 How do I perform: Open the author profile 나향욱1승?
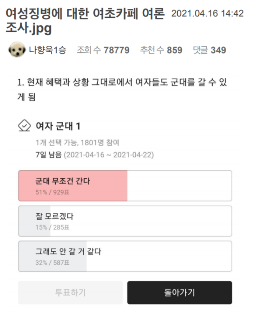(x=48, y=50)
